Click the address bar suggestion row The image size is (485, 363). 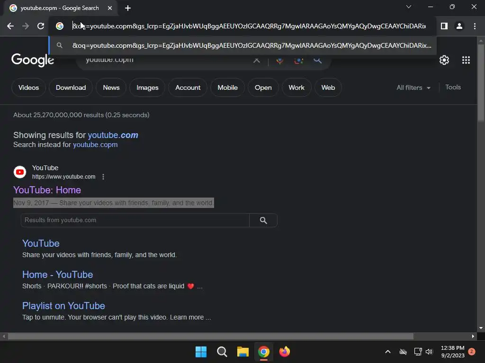click(x=243, y=45)
